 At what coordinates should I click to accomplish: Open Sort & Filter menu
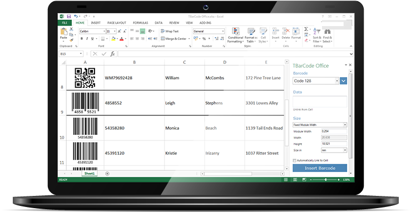317,36
